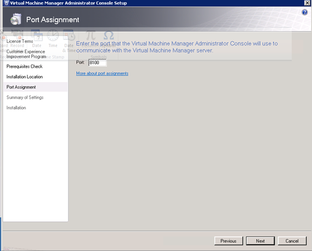Select License Terms step
The image size is (312, 251).
(20, 41)
